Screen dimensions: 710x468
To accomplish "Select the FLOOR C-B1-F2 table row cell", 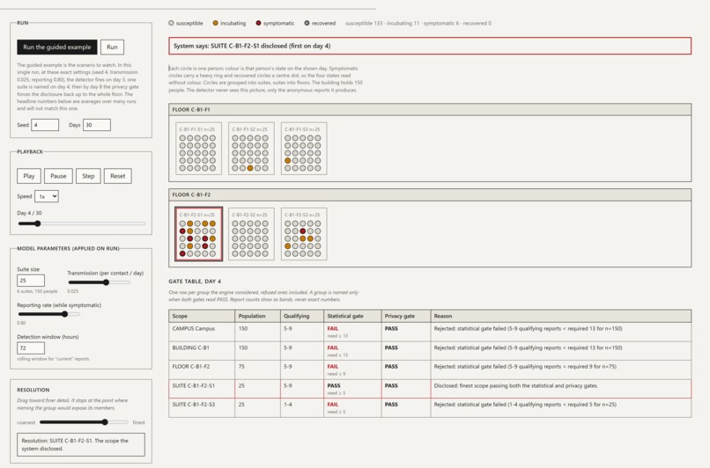I will pyautogui.click(x=202, y=369).
